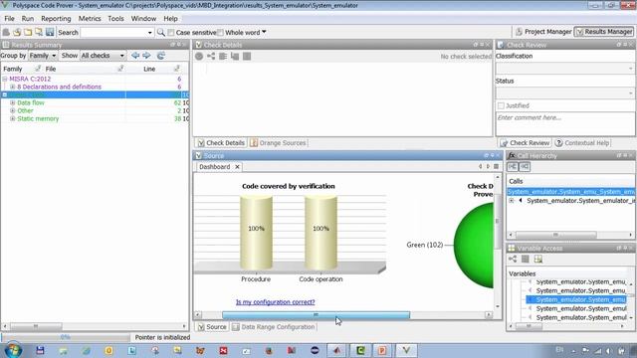Click the plain yellow folder icon in toolbar

point(28,32)
